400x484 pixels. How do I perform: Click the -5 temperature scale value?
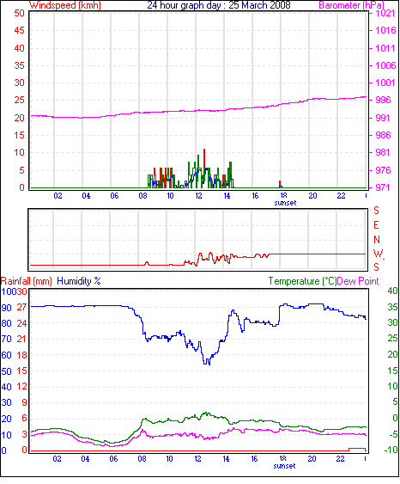pos(393,435)
